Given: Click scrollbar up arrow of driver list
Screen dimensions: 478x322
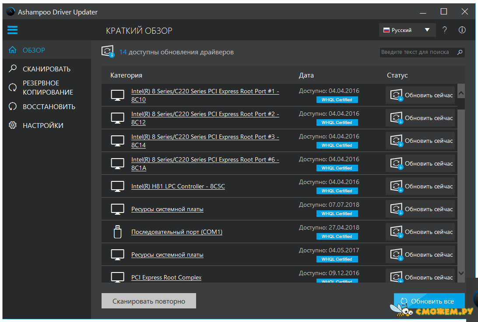Looking at the screenshot, I should coord(461,93).
